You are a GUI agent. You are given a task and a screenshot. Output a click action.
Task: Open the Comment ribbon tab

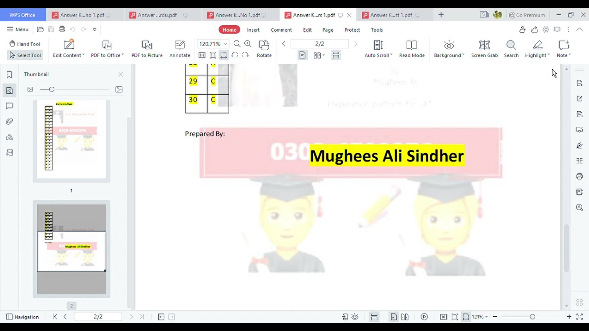tap(281, 29)
